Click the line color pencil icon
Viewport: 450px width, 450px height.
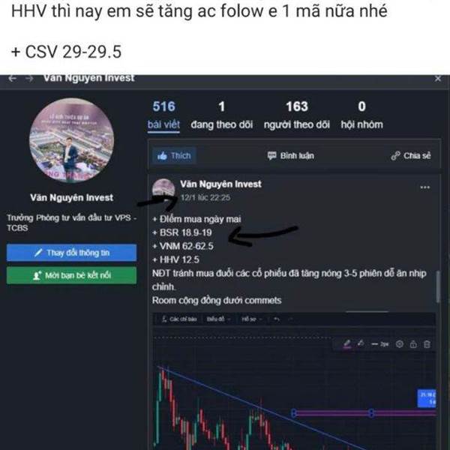347,343
